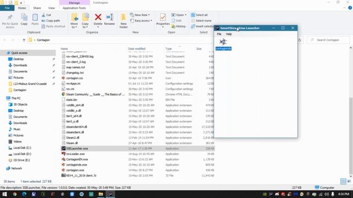Viewport: 353px width, 198px height.
Task: Click Invert selection in the ribbon
Action: (202, 26)
